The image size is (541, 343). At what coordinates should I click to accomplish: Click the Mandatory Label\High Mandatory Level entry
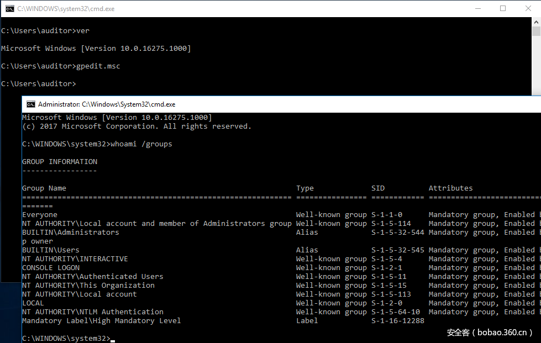tap(101, 321)
